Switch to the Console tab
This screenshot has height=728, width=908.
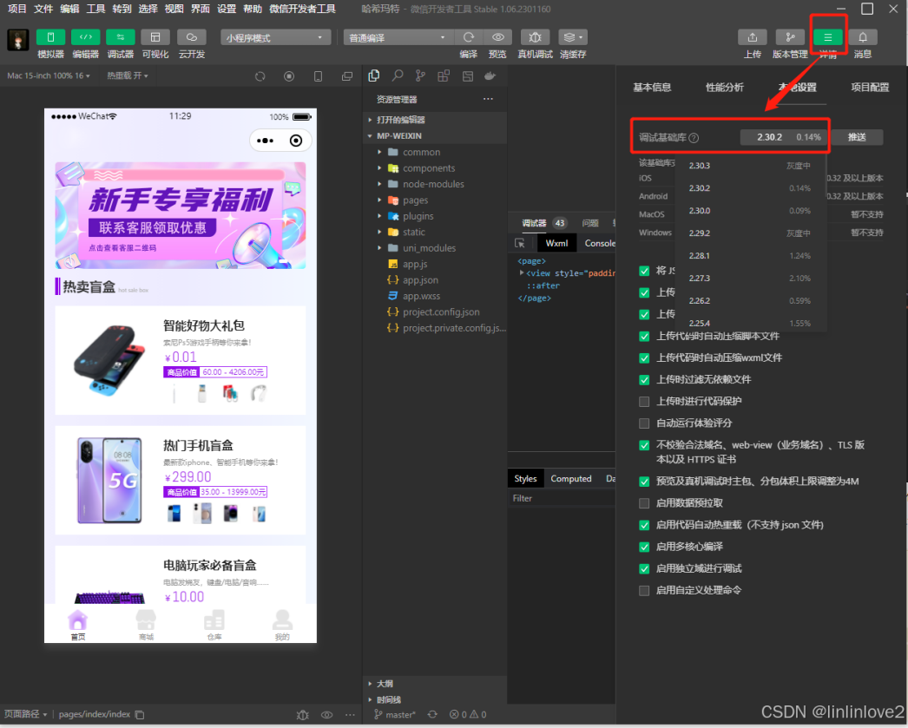pyautogui.click(x=599, y=244)
